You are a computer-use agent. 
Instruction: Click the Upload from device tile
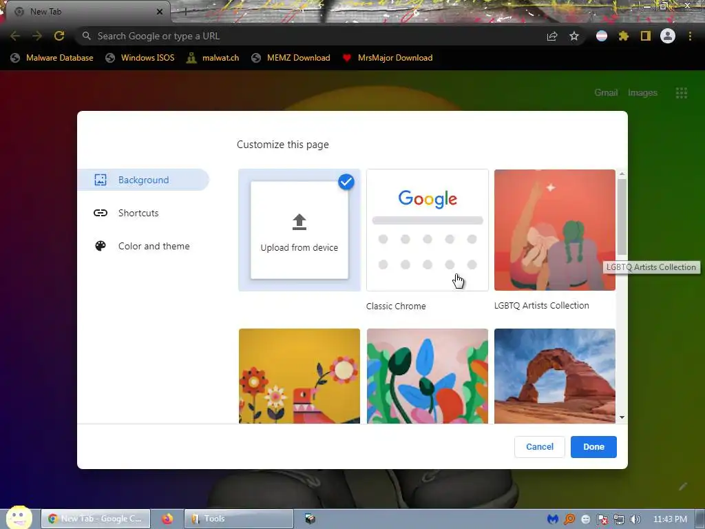click(299, 230)
